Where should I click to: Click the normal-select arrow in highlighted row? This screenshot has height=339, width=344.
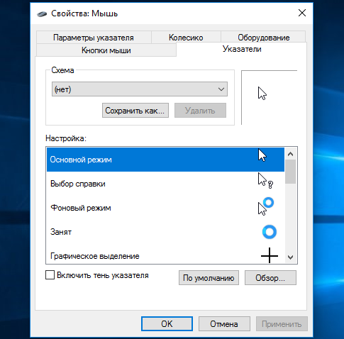(262, 155)
